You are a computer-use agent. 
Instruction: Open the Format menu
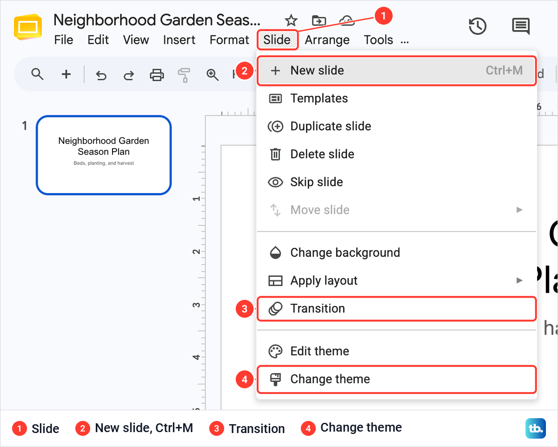[229, 40]
